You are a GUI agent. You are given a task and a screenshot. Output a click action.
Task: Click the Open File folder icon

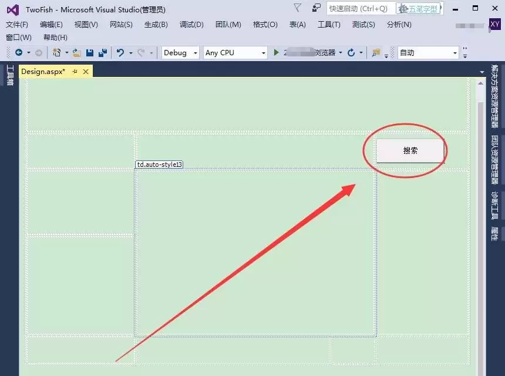click(x=77, y=53)
